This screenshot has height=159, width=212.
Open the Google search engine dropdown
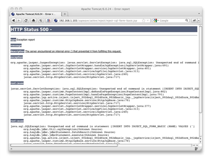156,20
